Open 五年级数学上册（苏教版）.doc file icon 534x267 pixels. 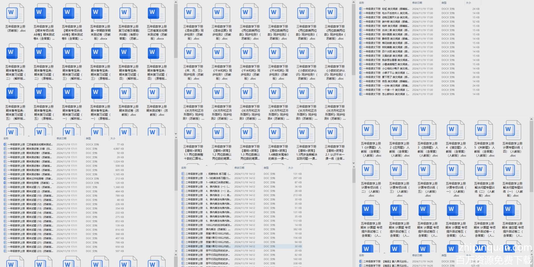(x=15, y=14)
